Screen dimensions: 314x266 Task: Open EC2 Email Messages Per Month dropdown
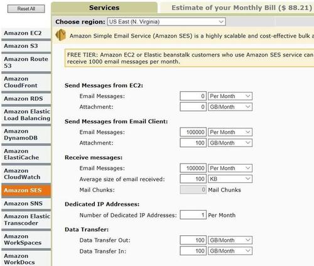tap(230, 96)
